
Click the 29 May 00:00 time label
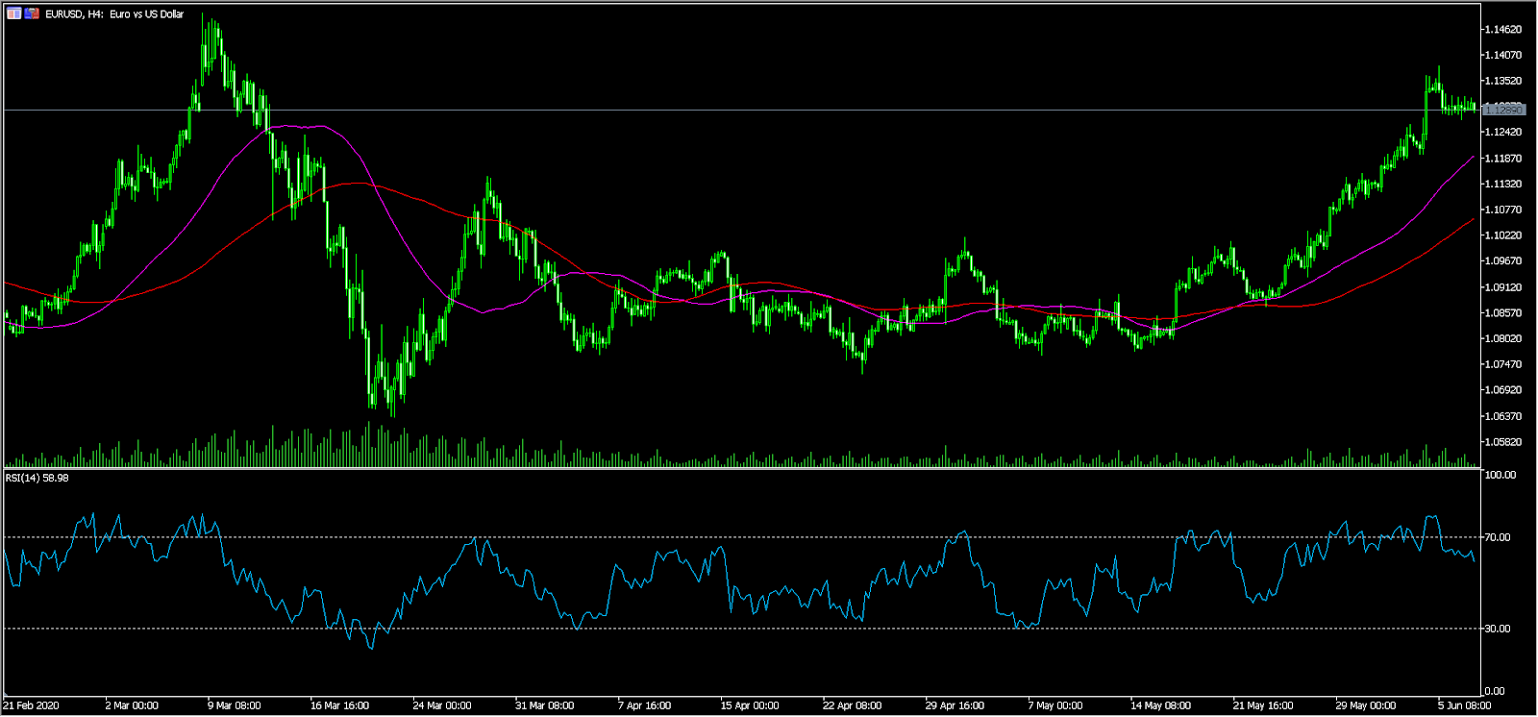coord(1365,705)
